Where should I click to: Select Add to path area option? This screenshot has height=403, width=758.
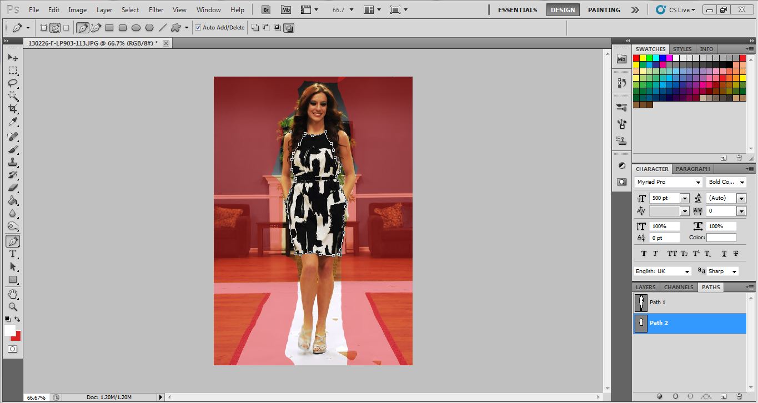(x=255, y=27)
